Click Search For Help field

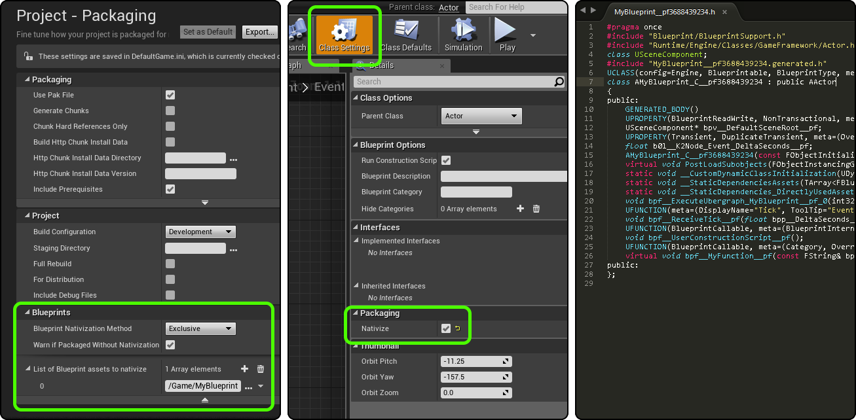click(x=515, y=7)
